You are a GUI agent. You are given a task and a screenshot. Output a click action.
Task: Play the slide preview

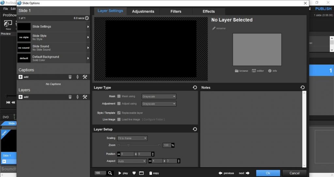[x=123, y=173]
